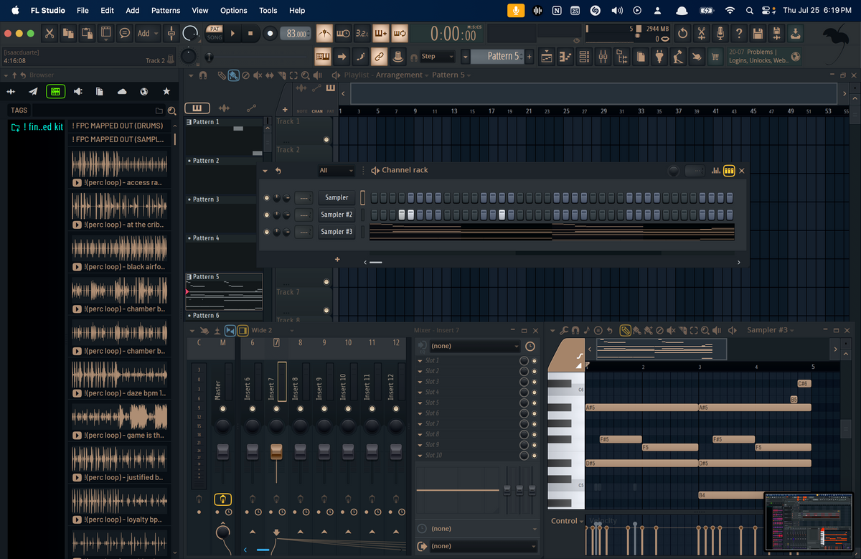The height and width of the screenshot is (559, 861).
Task: Click the FPC MAPPED OUT (DRUMS) browser entry
Action: 118,125
